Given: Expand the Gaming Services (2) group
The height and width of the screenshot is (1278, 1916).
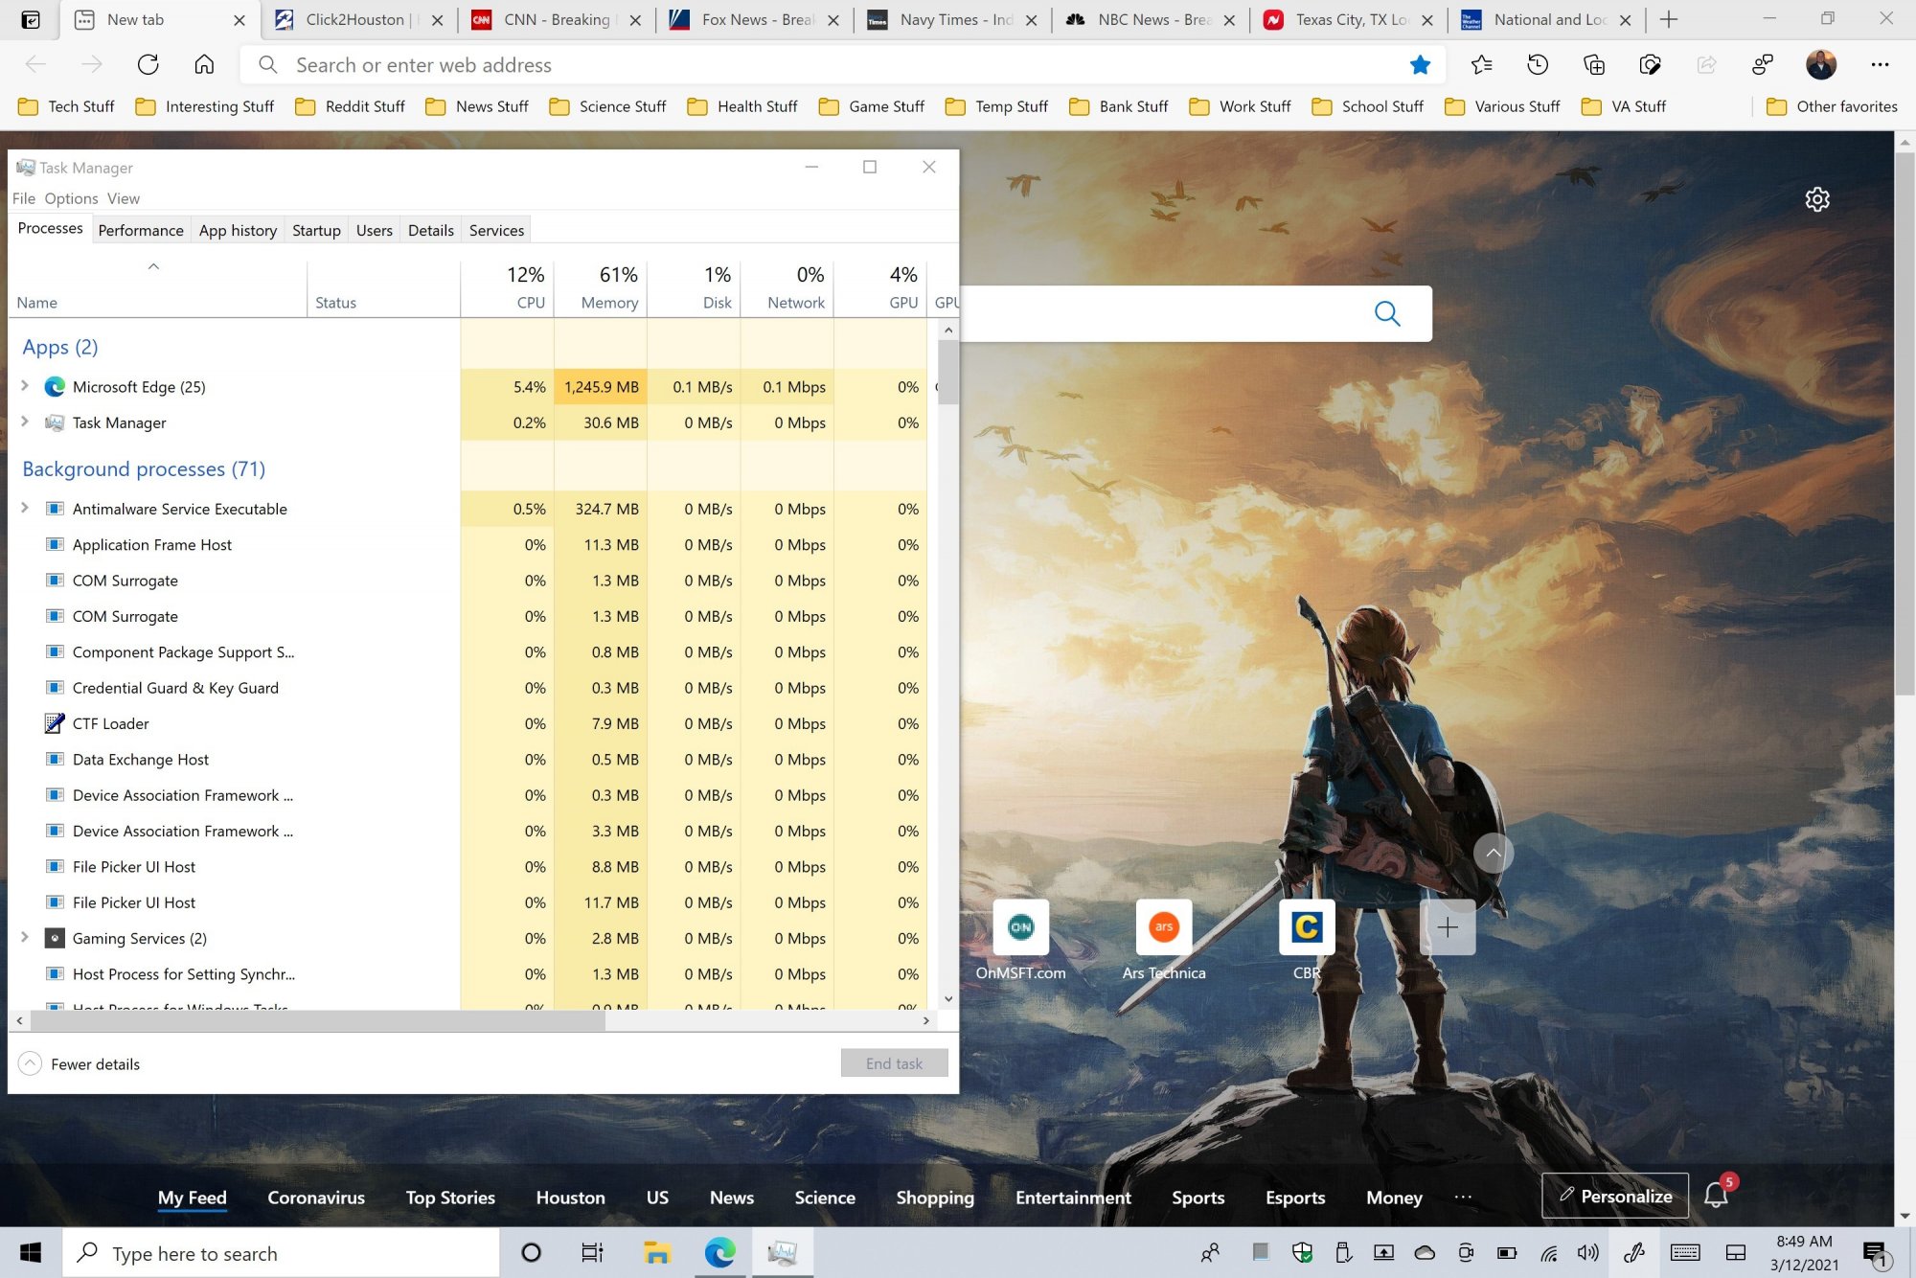Looking at the screenshot, I should pos(25,938).
